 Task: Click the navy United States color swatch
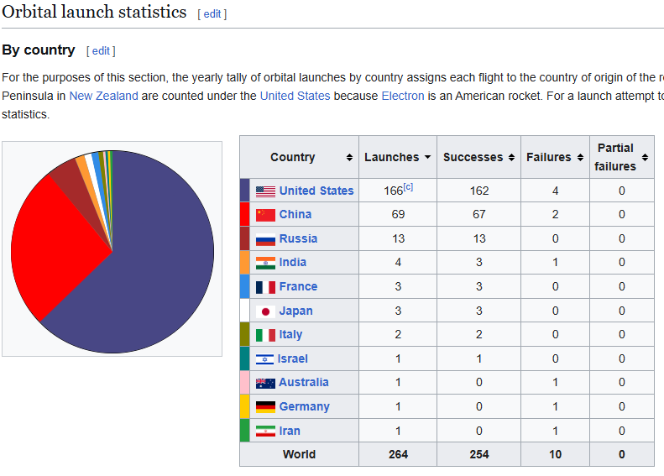pyautogui.click(x=245, y=190)
